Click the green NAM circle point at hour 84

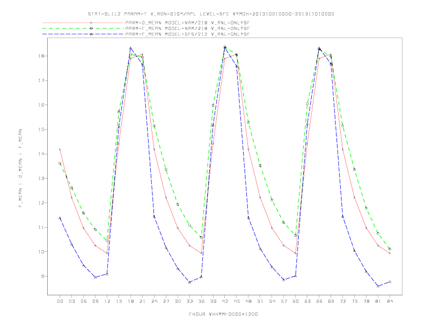click(x=390, y=249)
